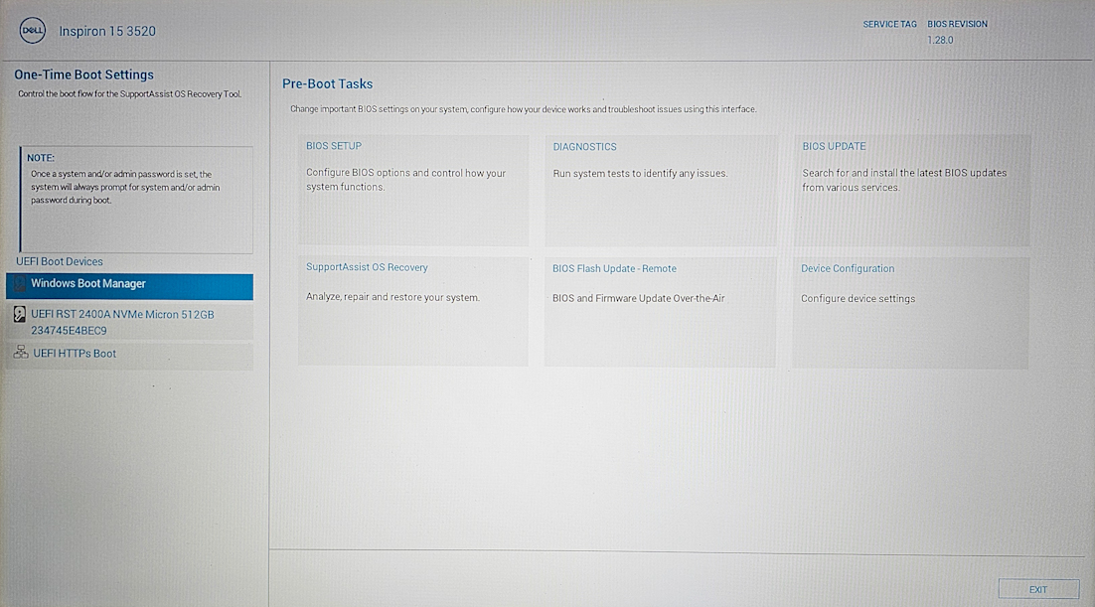Click the BIOS REVISION 1.28.0 text
Screen dimensions: 1095x607
point(957,30)
